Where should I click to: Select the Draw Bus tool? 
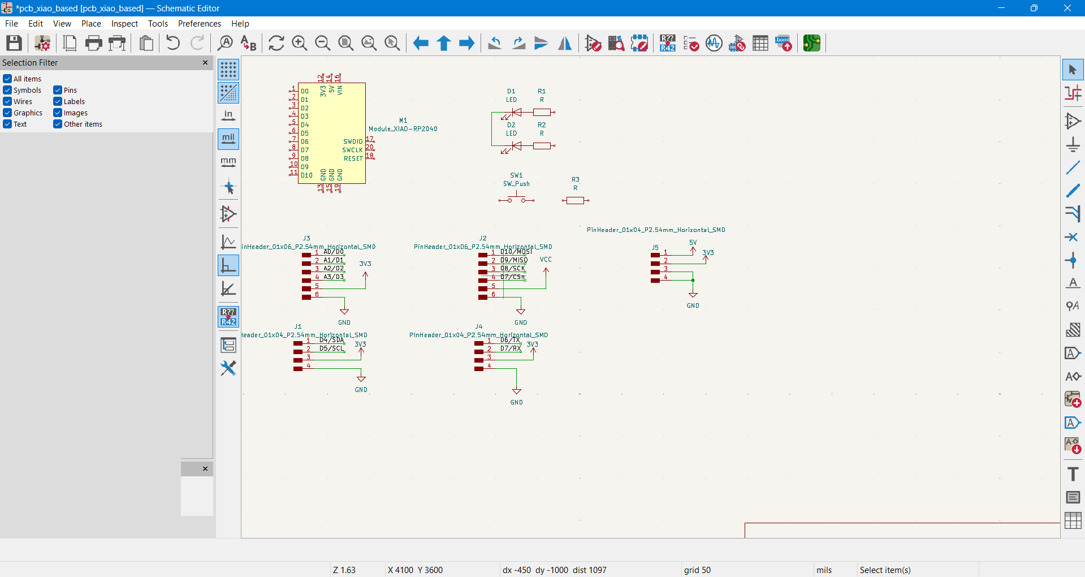(x=1073, y=191)
